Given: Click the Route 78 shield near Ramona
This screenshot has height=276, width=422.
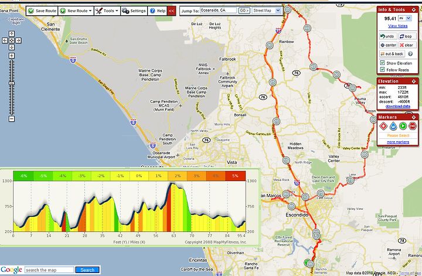Looking at the screenshot, I should (x=402, y=240).
